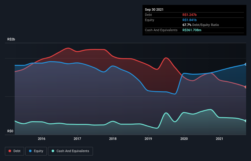Click the R$0 y-axis label
251x161 pixels.
point(10,131)
